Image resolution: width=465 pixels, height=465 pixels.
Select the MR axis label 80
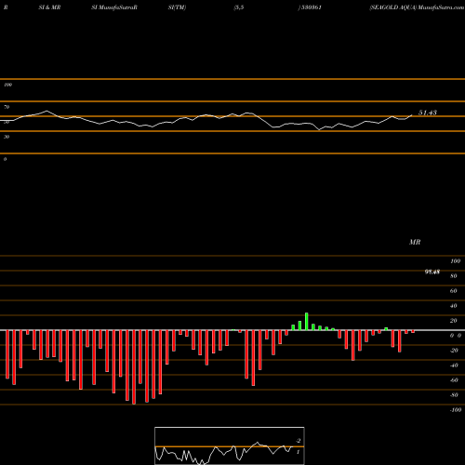(x=454, y=276)
